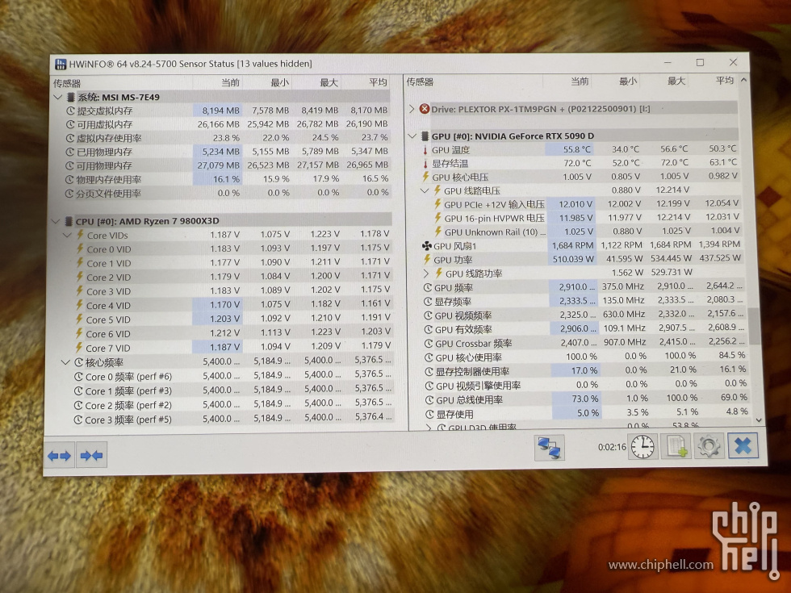Close sensors with the blue X button

pos(743,445)
